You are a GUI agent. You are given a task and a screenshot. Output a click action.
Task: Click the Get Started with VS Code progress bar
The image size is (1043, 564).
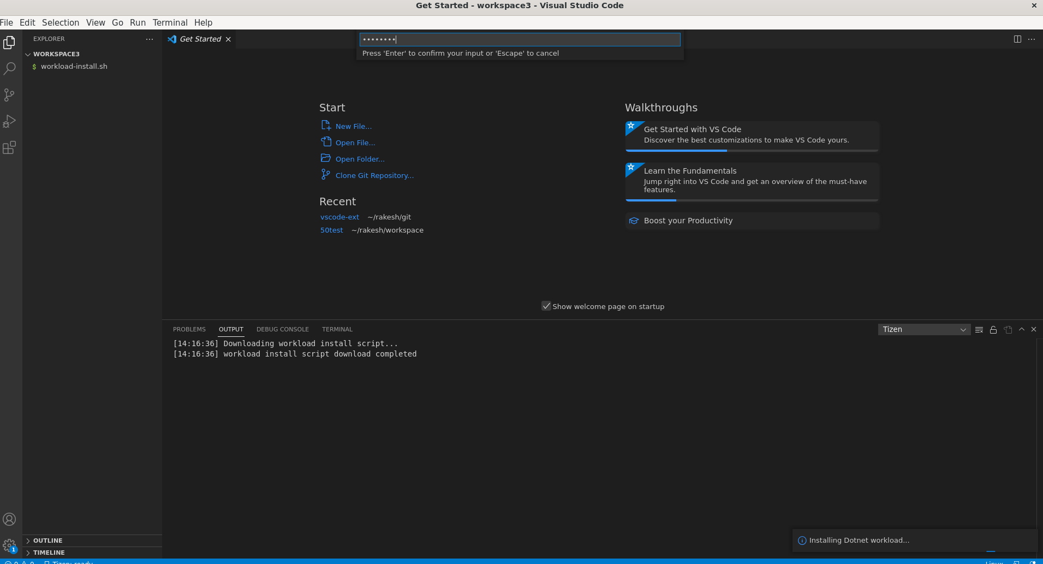click(x=677, y=150)
